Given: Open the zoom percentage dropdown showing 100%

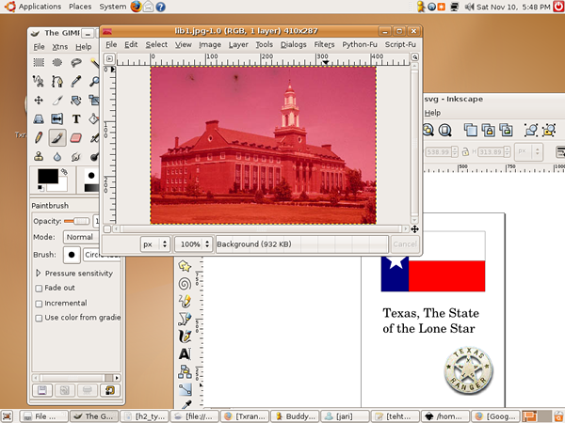Looking at the screenshot, I should pos(194,243).
